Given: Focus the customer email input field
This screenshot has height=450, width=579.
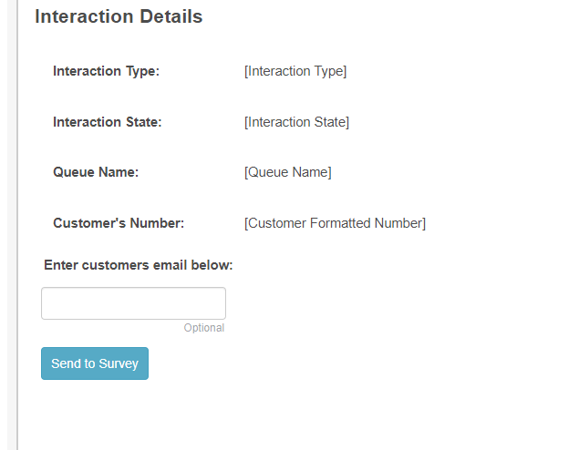Looking at the screenshot, I should [133, 303].
